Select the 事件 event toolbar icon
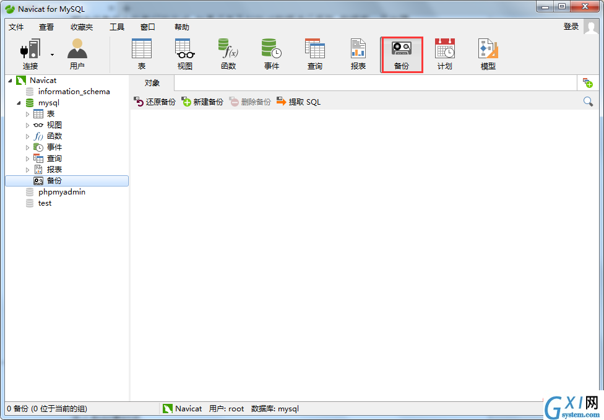 (x=272, y=54)
